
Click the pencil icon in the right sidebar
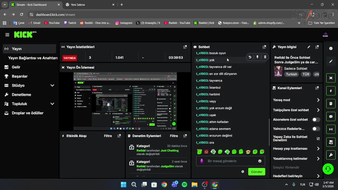[x=331, y=61]
